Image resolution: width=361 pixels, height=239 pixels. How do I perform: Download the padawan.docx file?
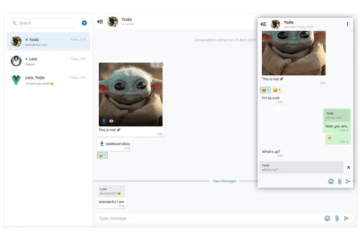102,144
